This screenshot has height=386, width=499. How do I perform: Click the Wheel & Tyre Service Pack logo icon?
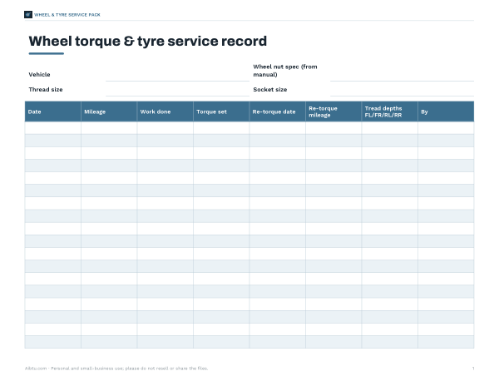28,15
